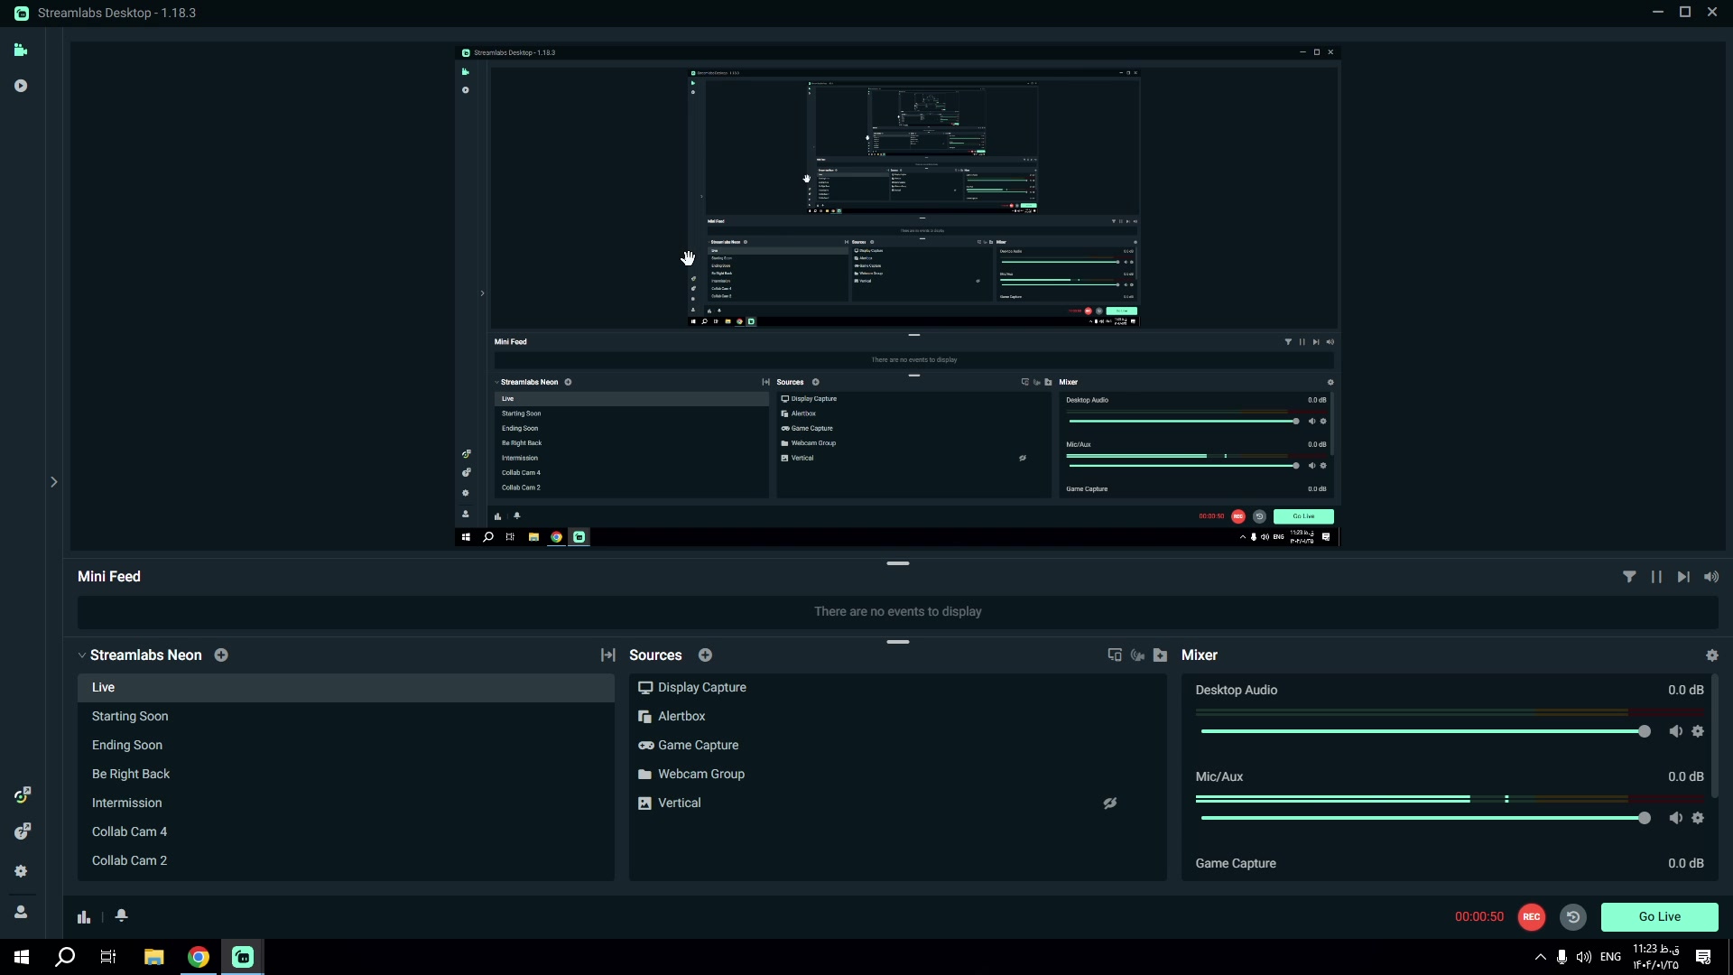Select the Ending Soon scene

[x=346, y=746]
